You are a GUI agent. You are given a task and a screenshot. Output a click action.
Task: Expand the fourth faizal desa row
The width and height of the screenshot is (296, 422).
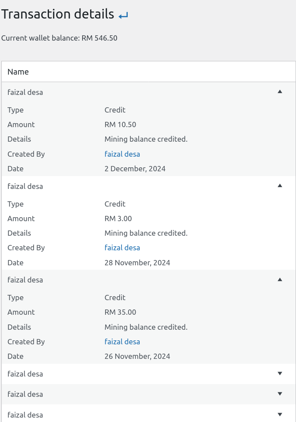[x=279, y=373]
